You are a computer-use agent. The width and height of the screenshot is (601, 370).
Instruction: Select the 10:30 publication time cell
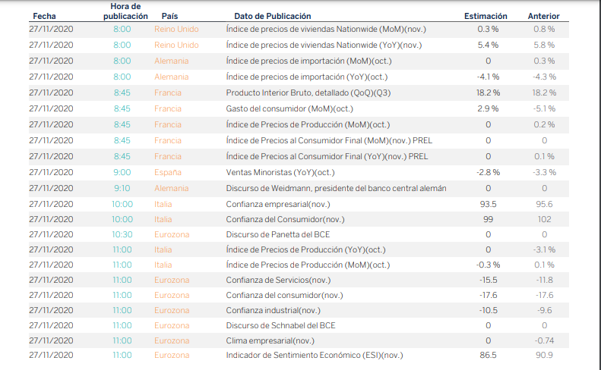[122, 234]
